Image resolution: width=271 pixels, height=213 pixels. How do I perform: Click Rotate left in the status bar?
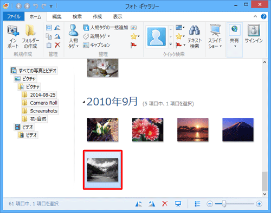(x=139, y=204)
